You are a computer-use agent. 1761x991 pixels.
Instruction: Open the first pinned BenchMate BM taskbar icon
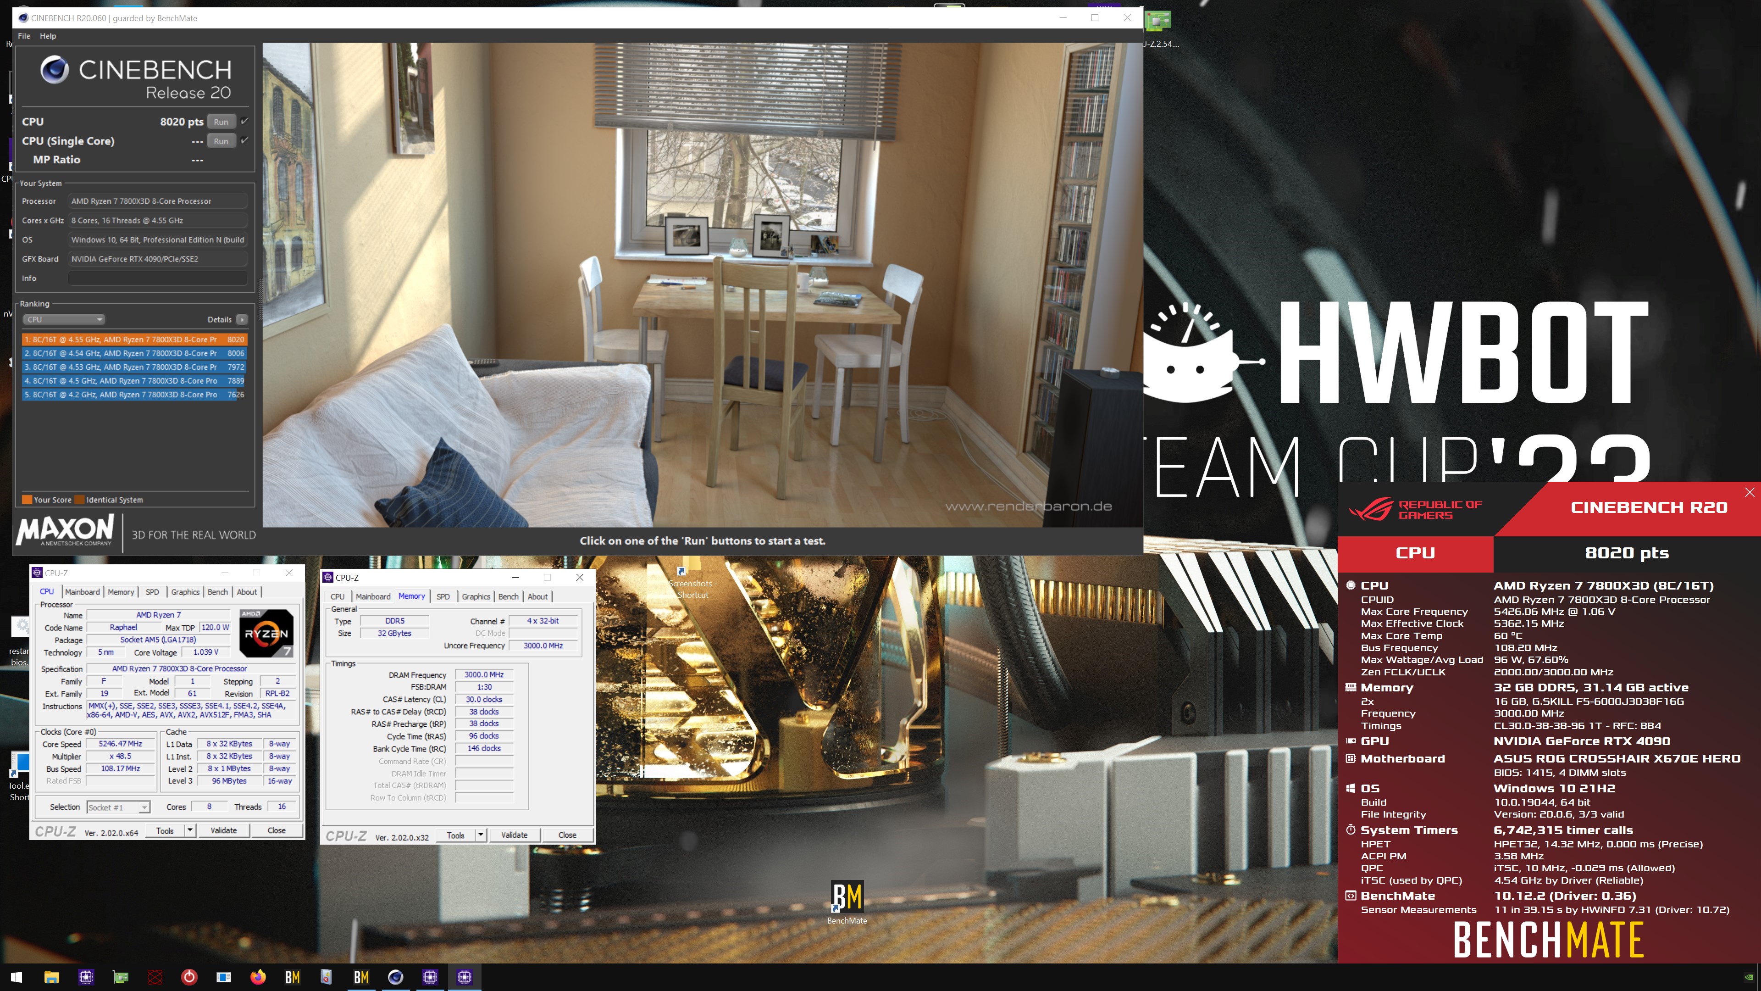point(293,977)
